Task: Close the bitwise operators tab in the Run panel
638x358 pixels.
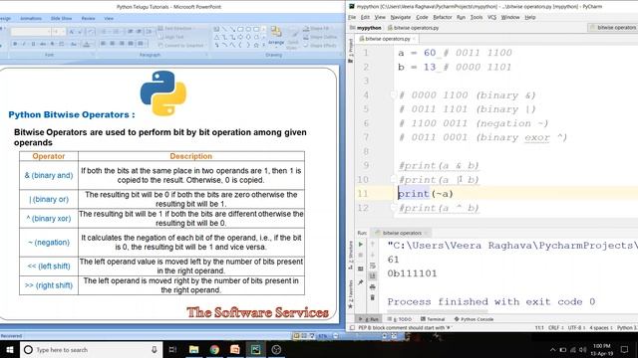Action: coord(426,233)
